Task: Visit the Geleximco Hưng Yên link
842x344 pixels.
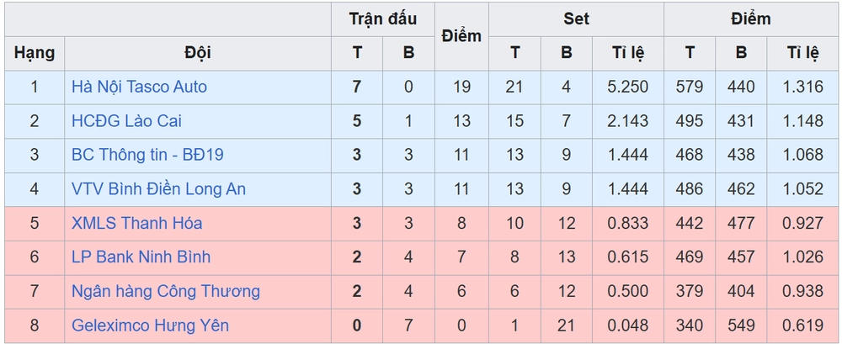Action: point(150,325)
